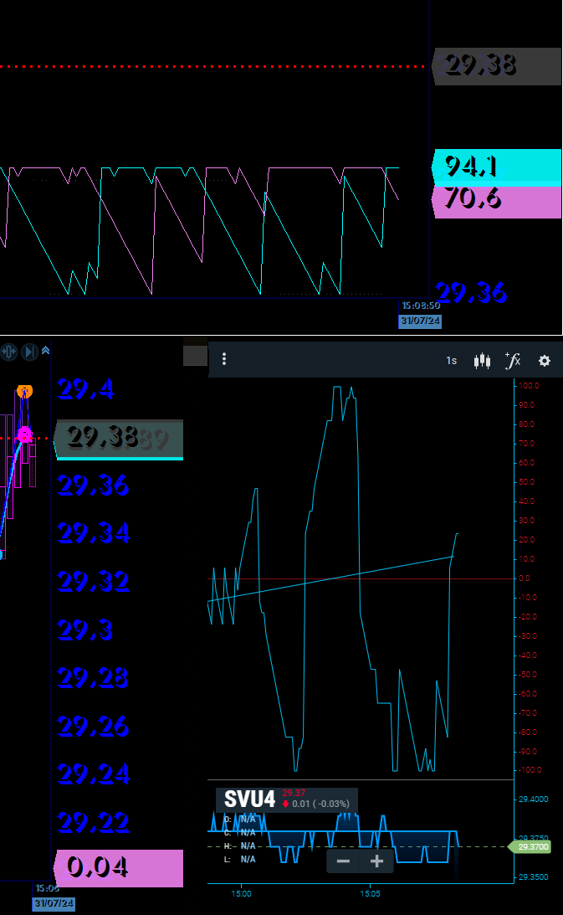Click the pink 70.6 indicator label
This screenshot has width=563, height=915.
click(497, 202)
